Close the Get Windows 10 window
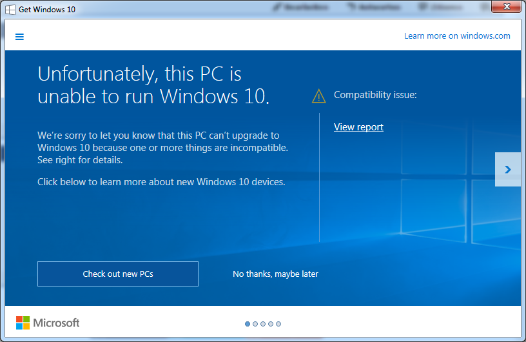 (x=506, y=6)
